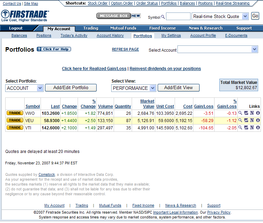This screenshot has height=223, width=263.
Task: Open the News & Research tab
Action: (205, 28)
